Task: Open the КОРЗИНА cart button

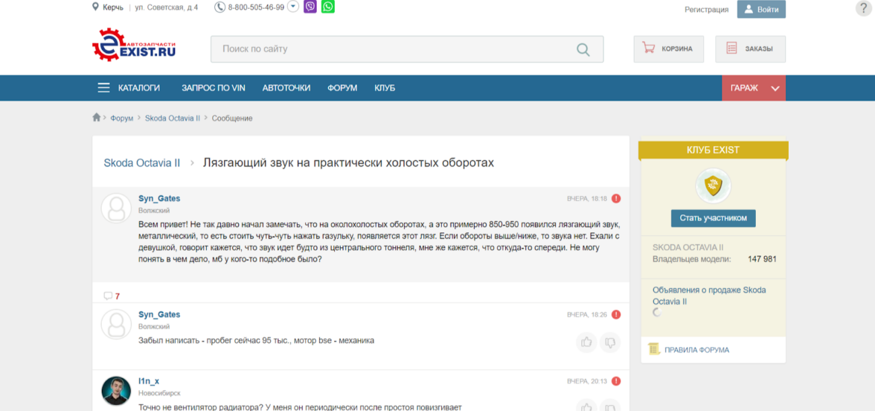Action: 668,49
